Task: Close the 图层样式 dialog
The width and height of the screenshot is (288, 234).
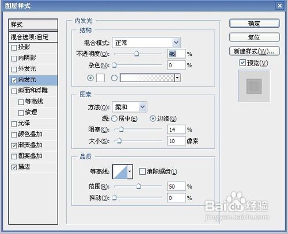Action: 279,6
